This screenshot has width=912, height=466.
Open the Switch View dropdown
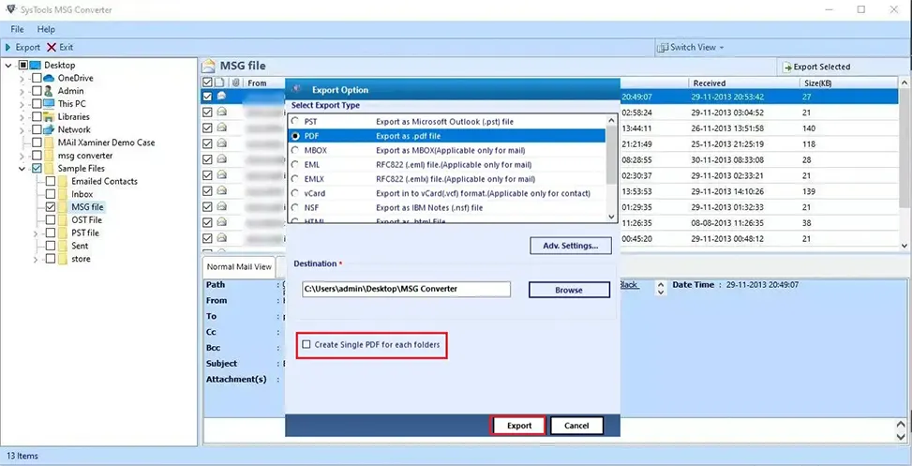691,47
